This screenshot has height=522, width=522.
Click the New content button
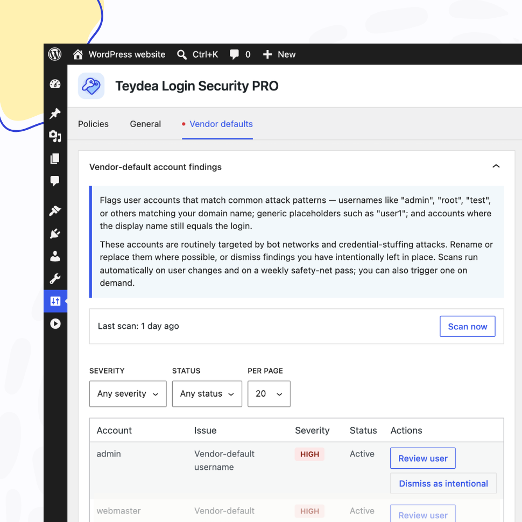click(279, 54)
